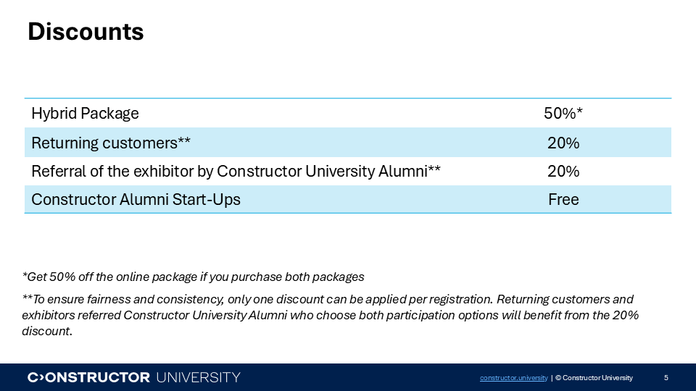Image resolution: width=696 pixels, height=391 pixels.
Task: Click the 50% off online package footnote
Action: tap(193, 277)
